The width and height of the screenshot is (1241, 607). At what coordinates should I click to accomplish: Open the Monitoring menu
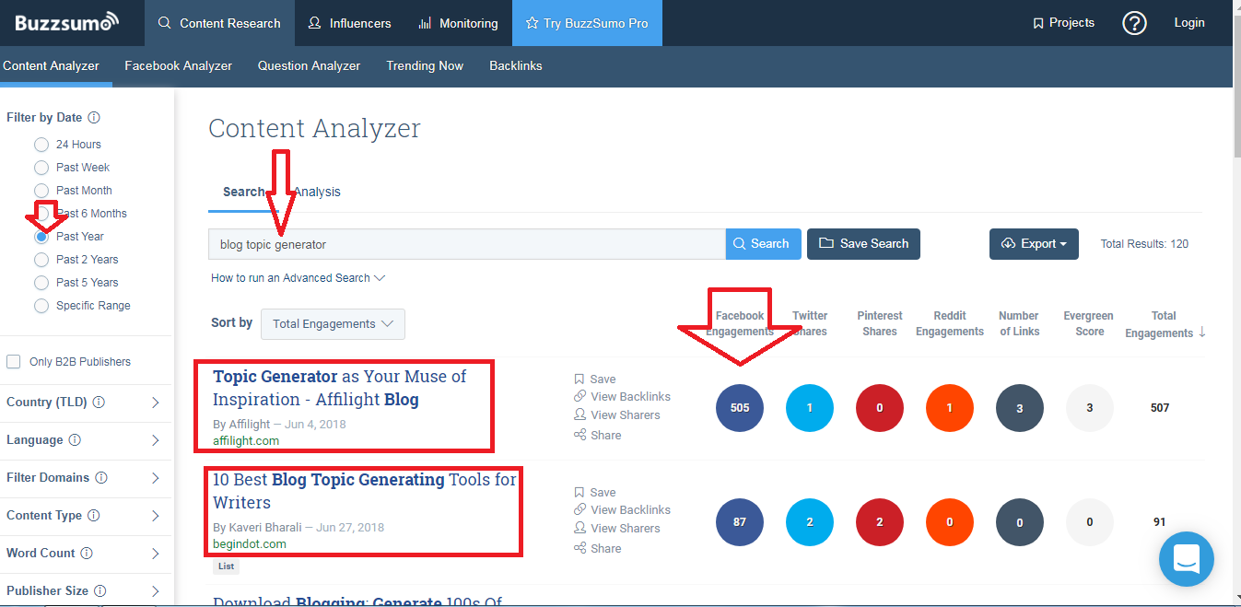pos(458,23)
